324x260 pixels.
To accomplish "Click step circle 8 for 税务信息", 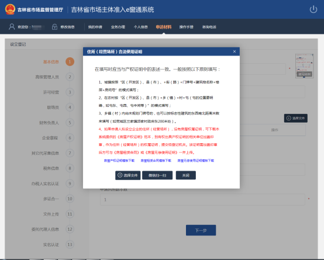I will coord(70,168).
